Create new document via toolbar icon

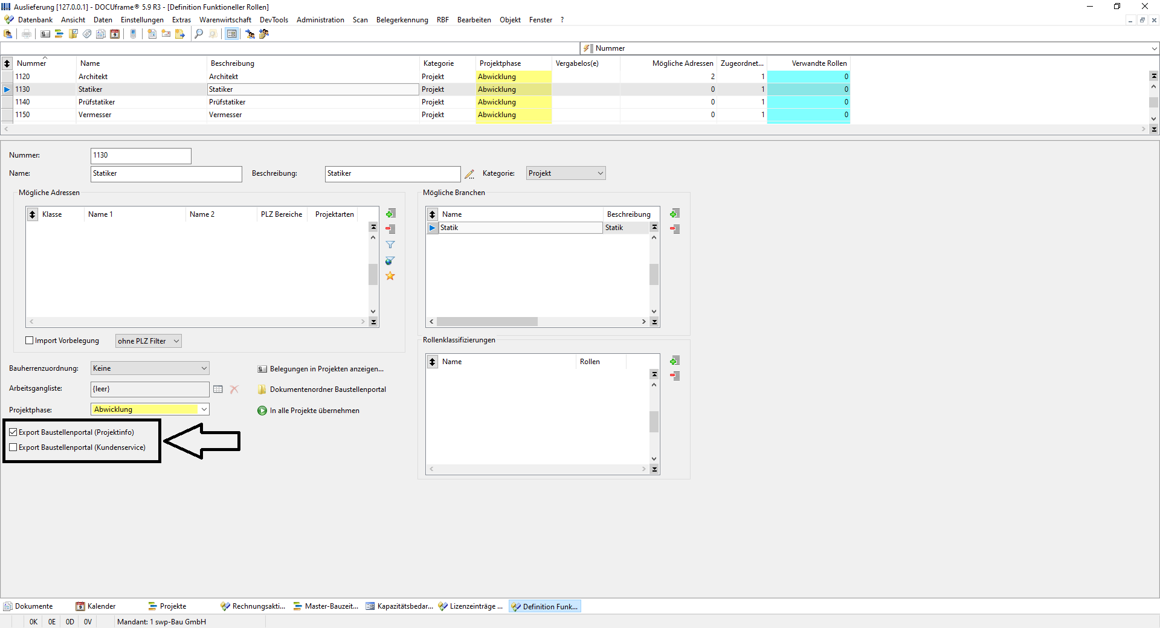(152, 34)
